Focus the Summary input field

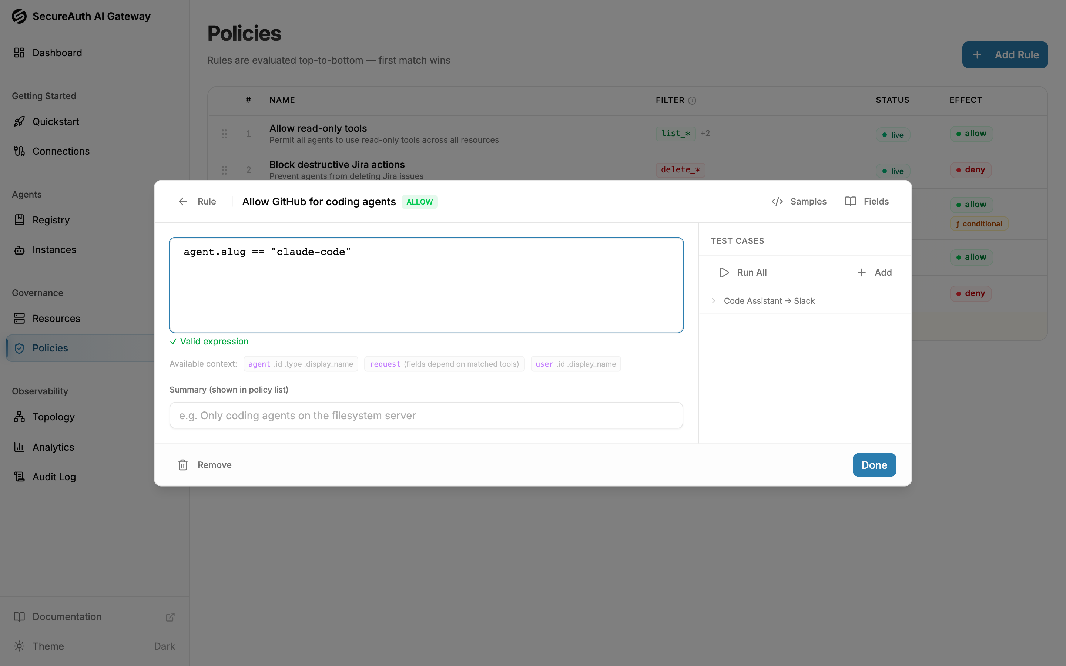tap(426, 416)
